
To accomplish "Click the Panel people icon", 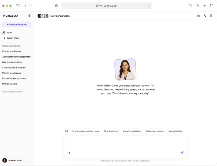I will pos(4,33).
